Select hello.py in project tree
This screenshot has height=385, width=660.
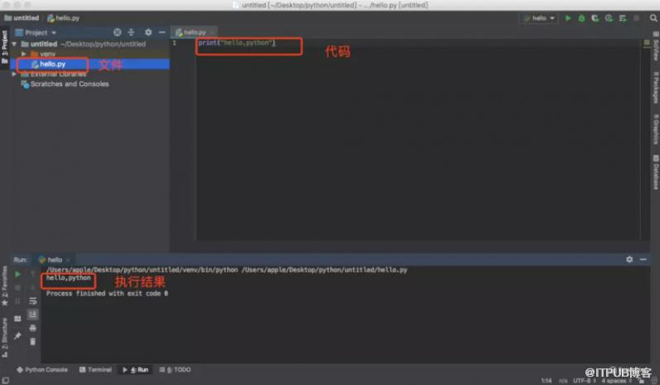[89, 64]
